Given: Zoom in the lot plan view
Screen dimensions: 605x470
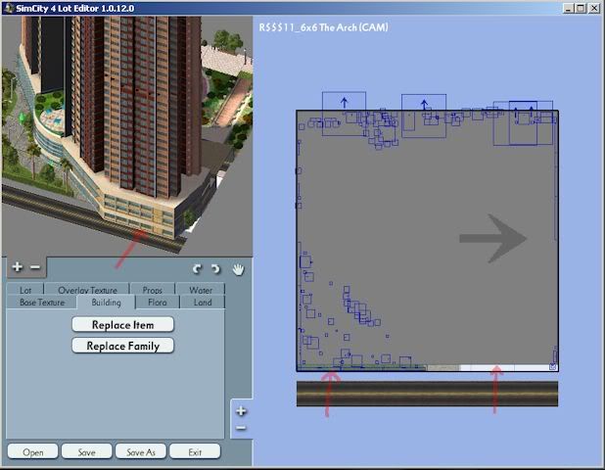Looking at the screenshot, I should 241,411.
